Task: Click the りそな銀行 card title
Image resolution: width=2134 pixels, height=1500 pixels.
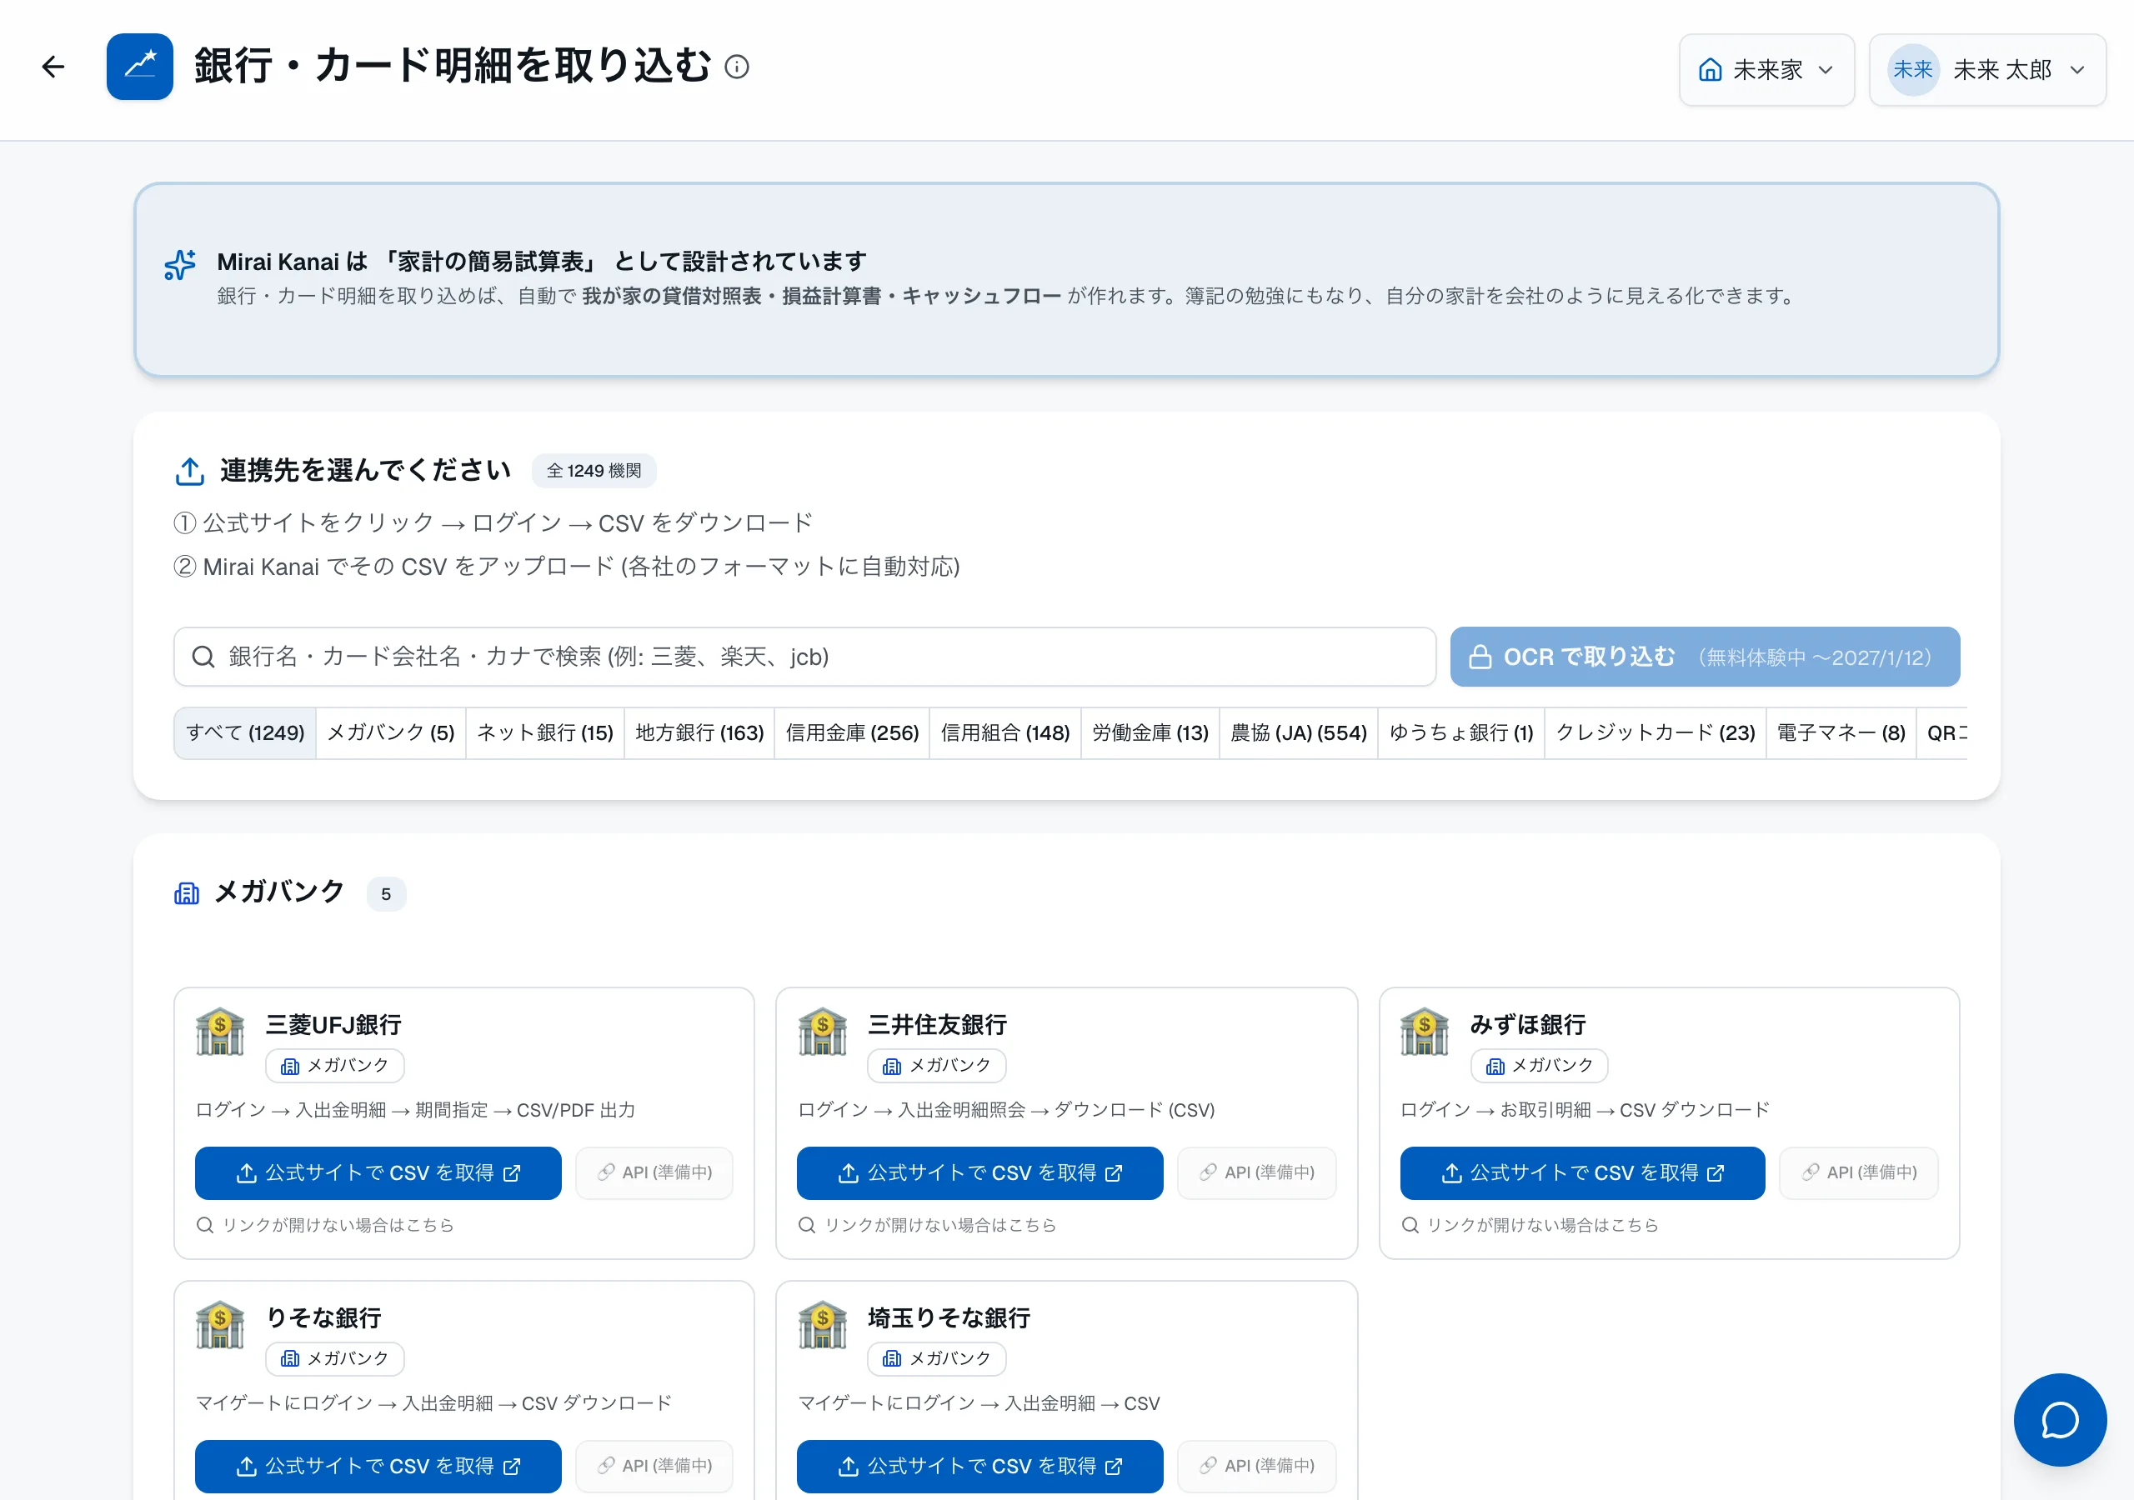Action: coord(323,1317)
